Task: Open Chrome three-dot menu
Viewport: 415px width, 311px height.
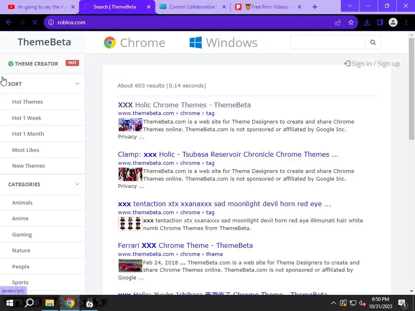Action: 406,23
